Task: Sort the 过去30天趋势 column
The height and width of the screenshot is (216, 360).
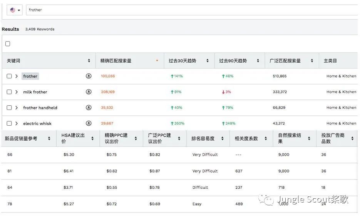Action: [x=208, y=61]
